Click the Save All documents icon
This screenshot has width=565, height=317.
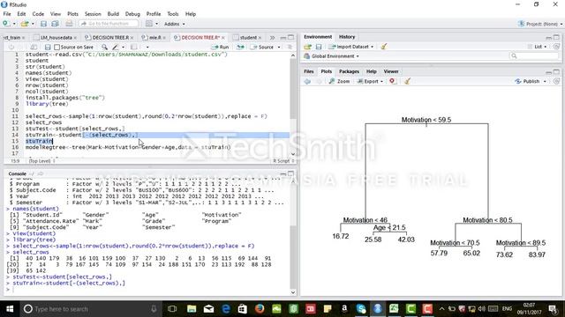(55, 24)
